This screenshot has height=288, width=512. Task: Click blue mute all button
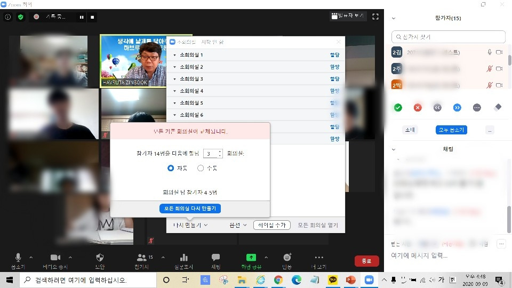pyautogui.click(x=451, y=130)
